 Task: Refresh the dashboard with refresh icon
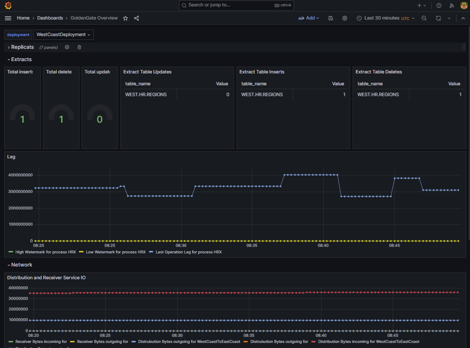coord(438,18)
